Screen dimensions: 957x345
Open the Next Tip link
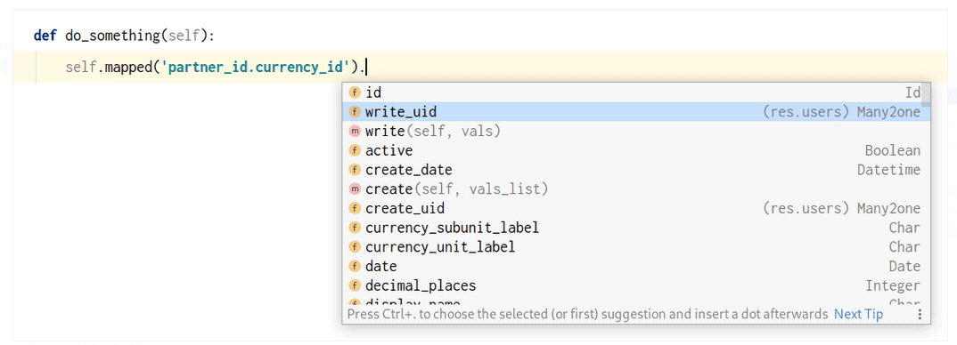[x=858, y=315]
